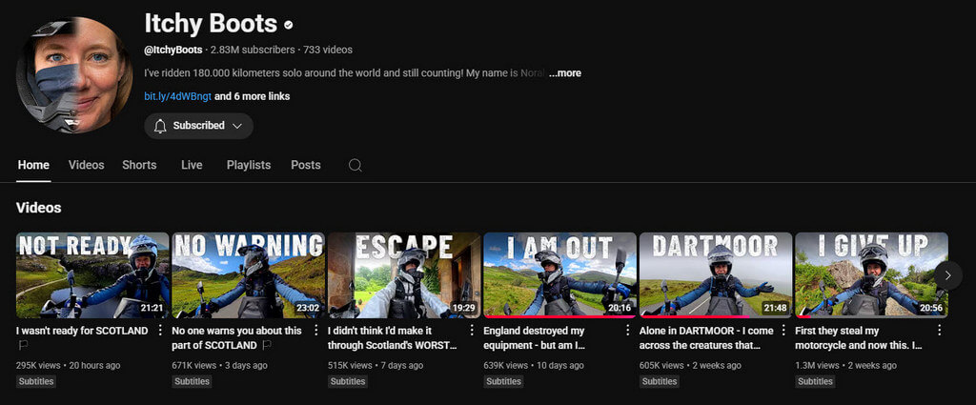Click Subtitles badge under the 639K views video
The width and height of the screenshot is (976, 405).
point(503,381)
